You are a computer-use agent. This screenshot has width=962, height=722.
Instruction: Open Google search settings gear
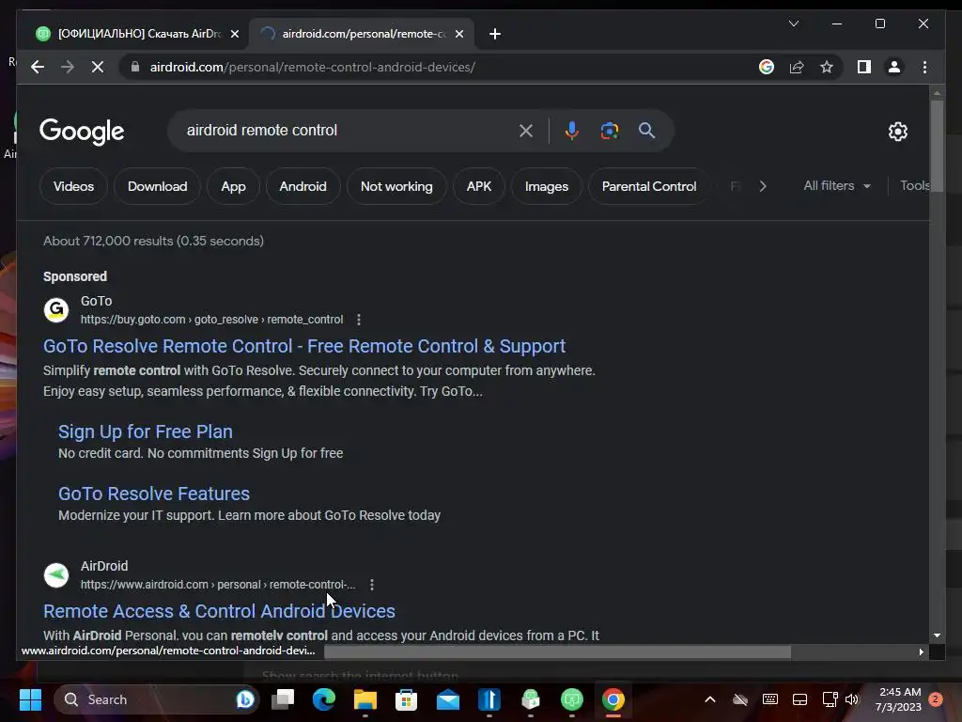(897, 131)
